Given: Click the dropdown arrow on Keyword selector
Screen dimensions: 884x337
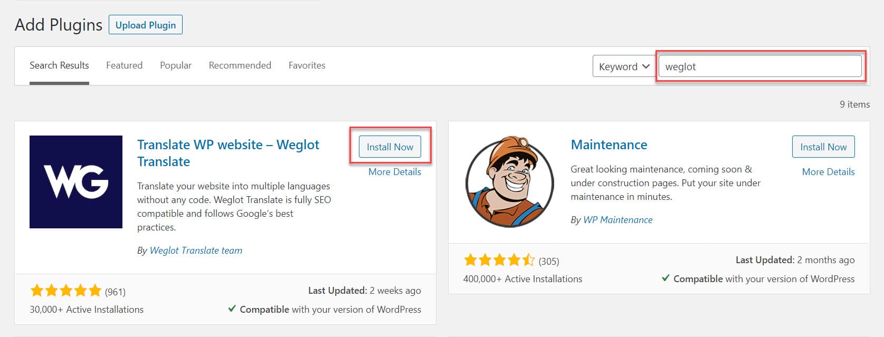Looking at the screenshot, I should point(647,66).
